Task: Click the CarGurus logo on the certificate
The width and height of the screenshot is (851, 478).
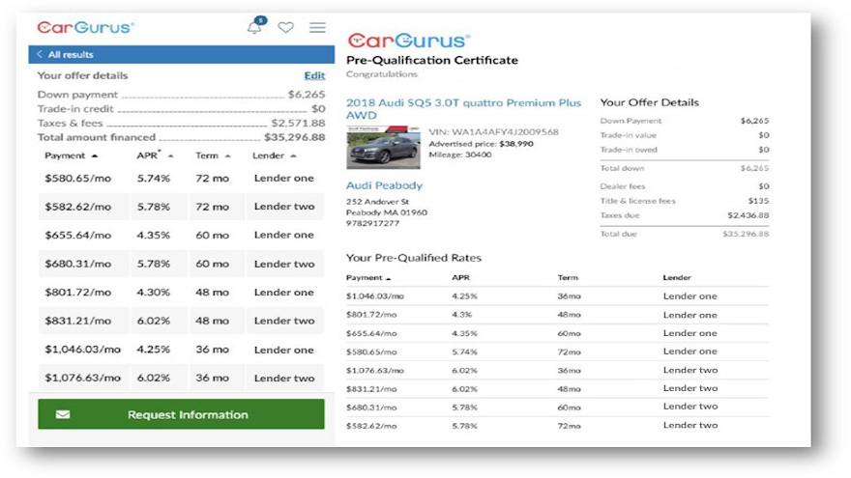Action: pyautogui.click(x=408, y=41)
